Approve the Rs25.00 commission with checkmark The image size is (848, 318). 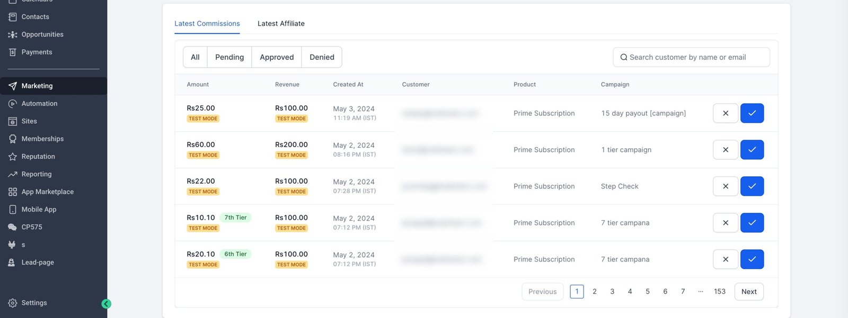coord(752,113)
